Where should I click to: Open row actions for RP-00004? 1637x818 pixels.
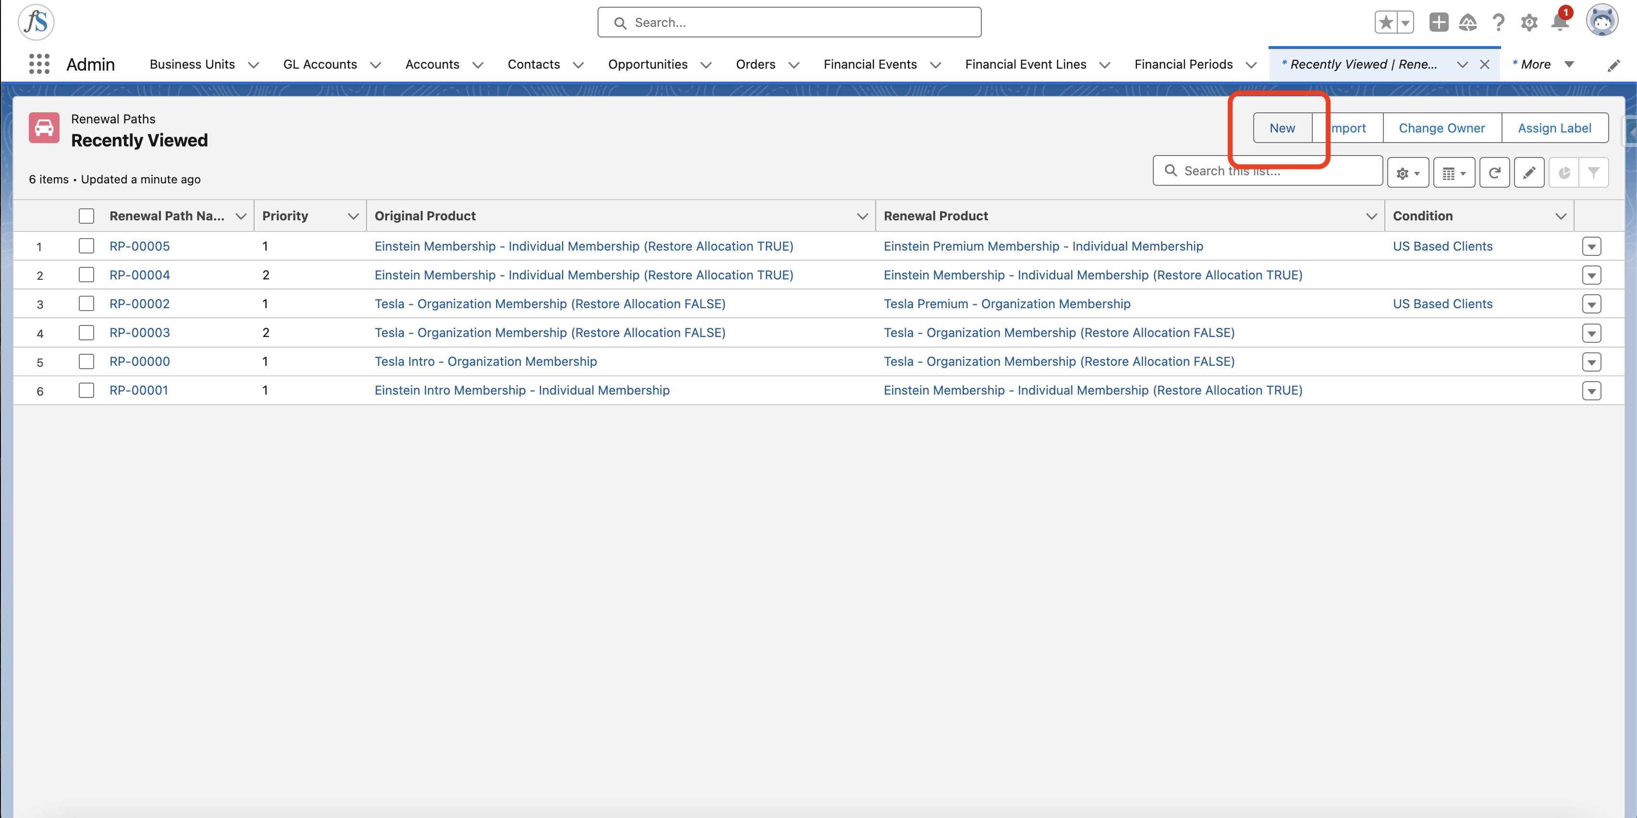[1591, 276]
